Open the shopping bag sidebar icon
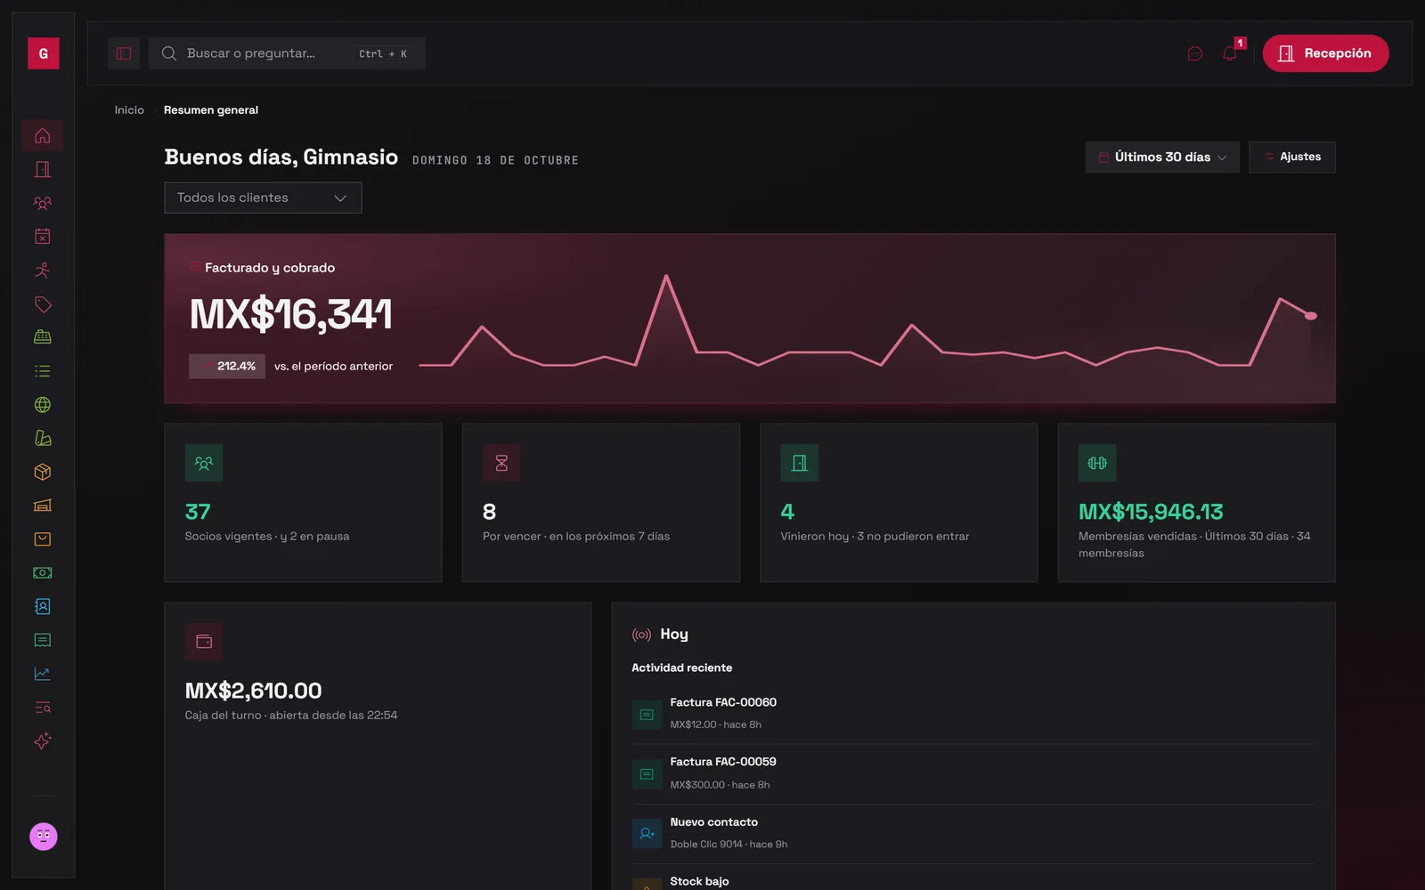This screenshot has width=1425, height=890. click(42, 539)
